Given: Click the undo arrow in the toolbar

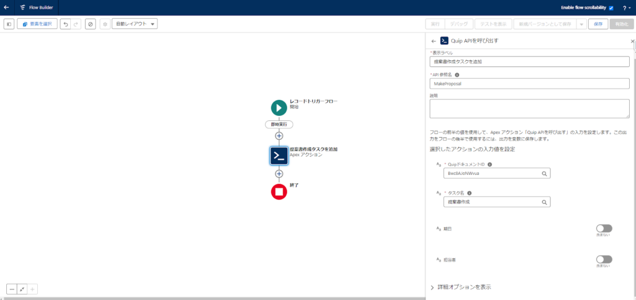Looking at the screenshot, I should click(65, 24).
